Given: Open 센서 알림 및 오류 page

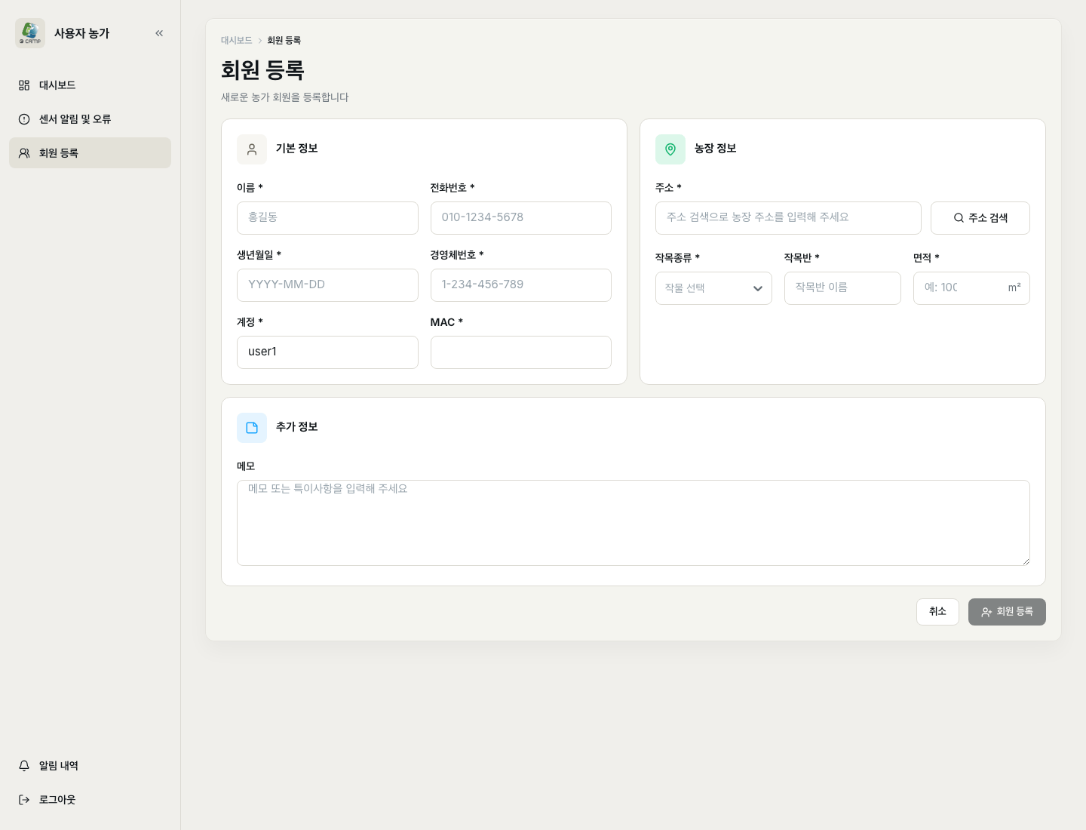Looking at the screenshot, I should [90, 119].
